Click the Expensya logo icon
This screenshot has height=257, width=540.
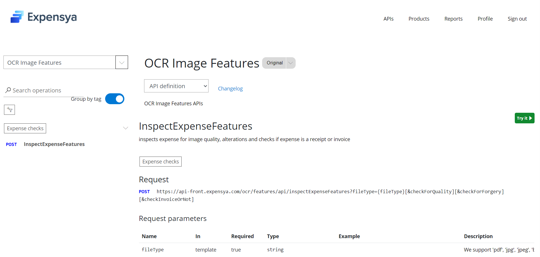click(17, 17)
